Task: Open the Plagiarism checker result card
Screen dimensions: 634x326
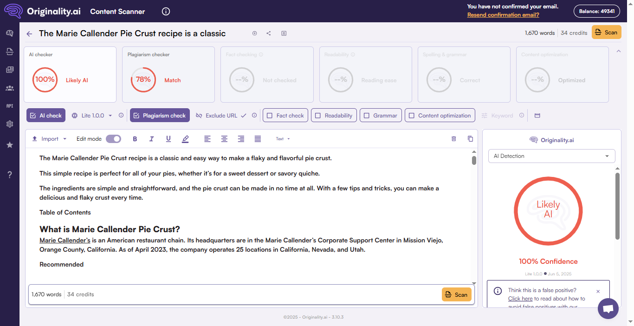Action: pos(168,74)
